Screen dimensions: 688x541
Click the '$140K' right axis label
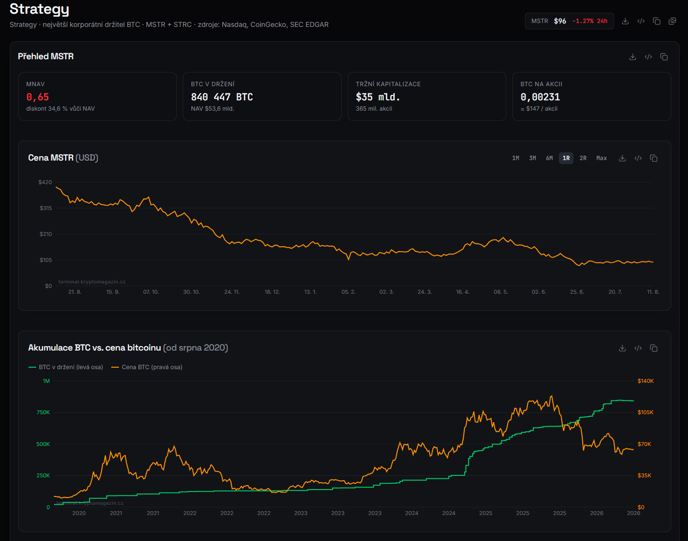tap(646, 381)
